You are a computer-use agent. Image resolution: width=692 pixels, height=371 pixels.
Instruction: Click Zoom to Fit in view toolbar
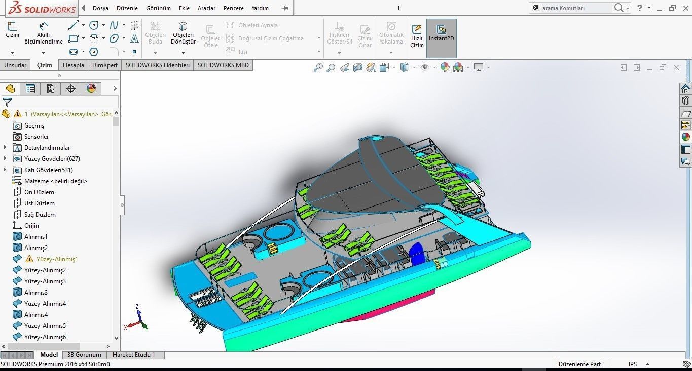pos(318,67)
